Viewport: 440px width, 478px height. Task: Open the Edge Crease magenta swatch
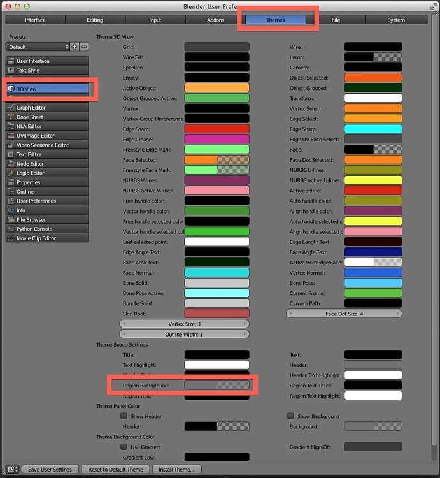216,139
